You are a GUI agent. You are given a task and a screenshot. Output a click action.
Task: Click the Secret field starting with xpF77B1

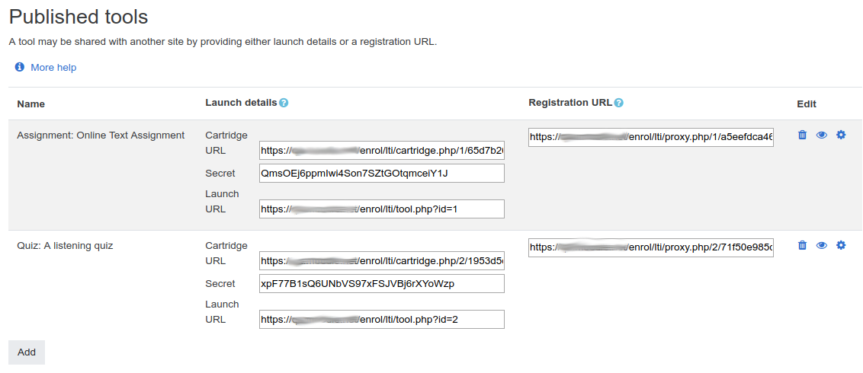click(x=381, y=284)
